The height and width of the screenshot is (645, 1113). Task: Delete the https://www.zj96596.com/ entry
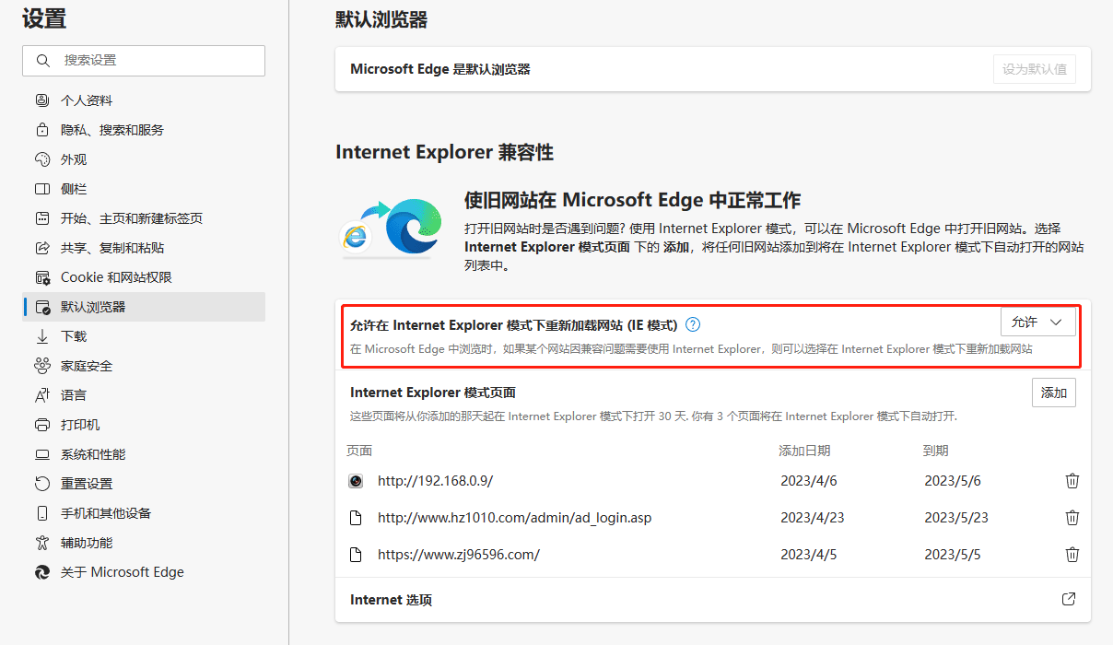(x=1072, y=555)
